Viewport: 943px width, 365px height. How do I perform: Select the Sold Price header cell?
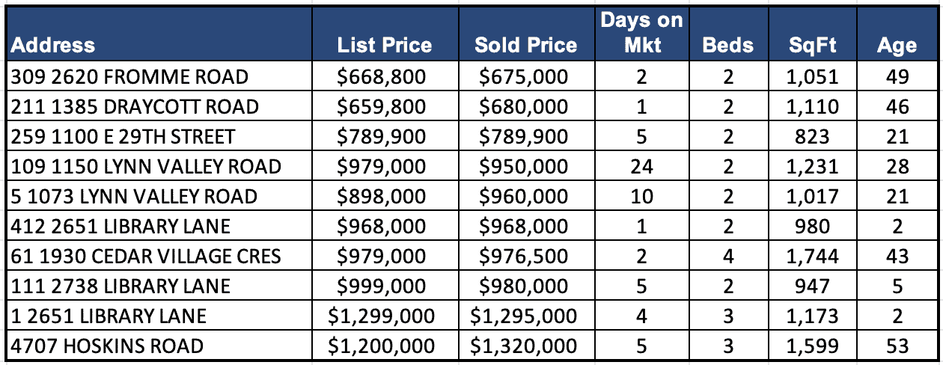tap(525, 45)
